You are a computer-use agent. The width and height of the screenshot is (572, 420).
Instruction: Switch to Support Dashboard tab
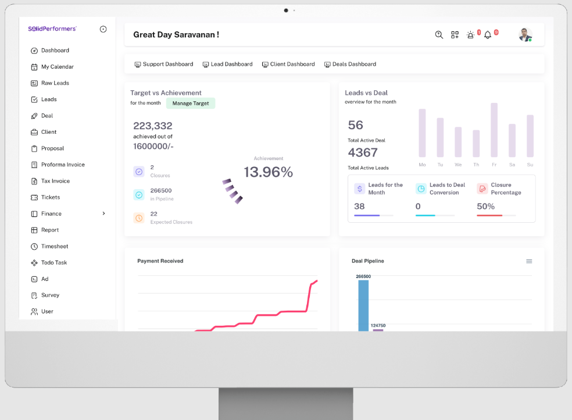(x=164, y=64)
